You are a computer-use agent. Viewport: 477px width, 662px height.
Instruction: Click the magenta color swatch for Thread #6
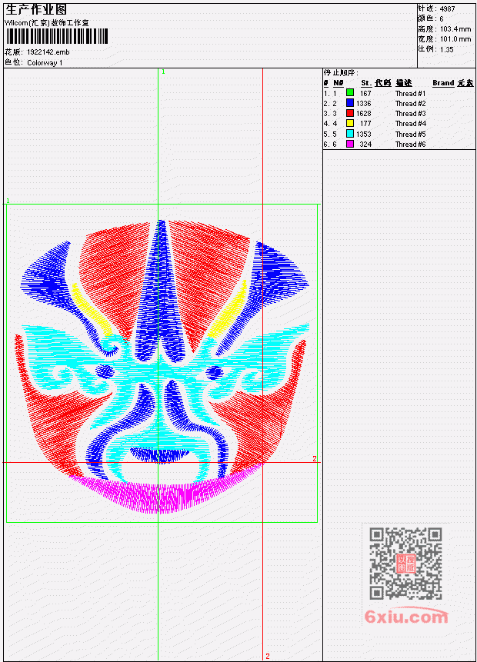350,144
